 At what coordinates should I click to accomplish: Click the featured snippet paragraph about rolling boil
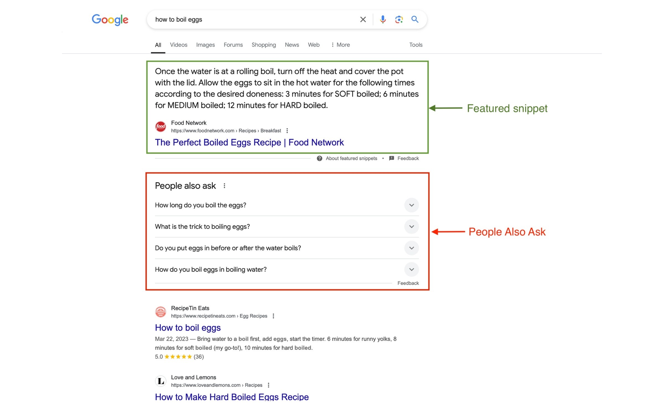pos(287,88)
